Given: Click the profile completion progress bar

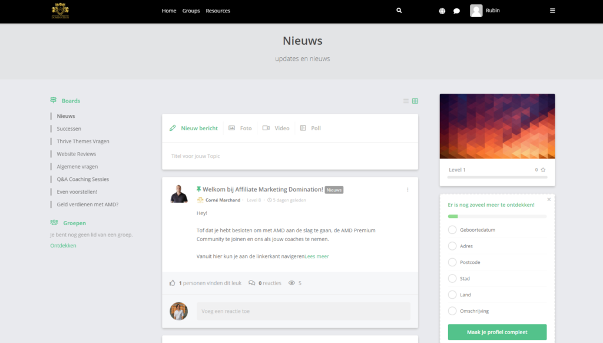Looking at the screenshot, I should [x=497, y=216].
